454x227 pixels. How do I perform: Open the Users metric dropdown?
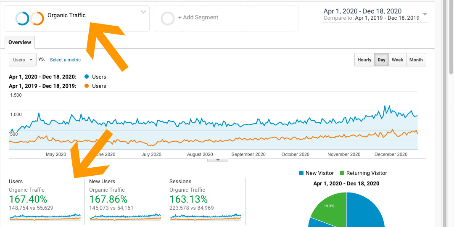click(23, 60)
